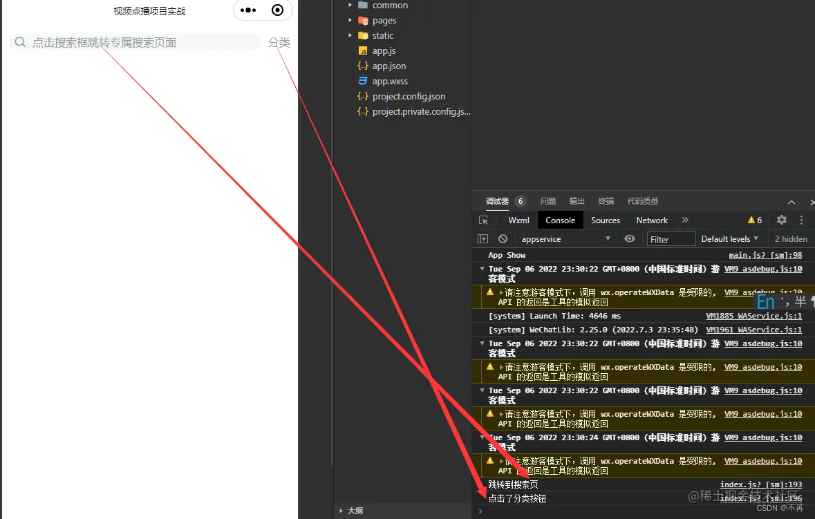Toggle the live expression eye icon
815x519 pixels.
coord(630,238)
